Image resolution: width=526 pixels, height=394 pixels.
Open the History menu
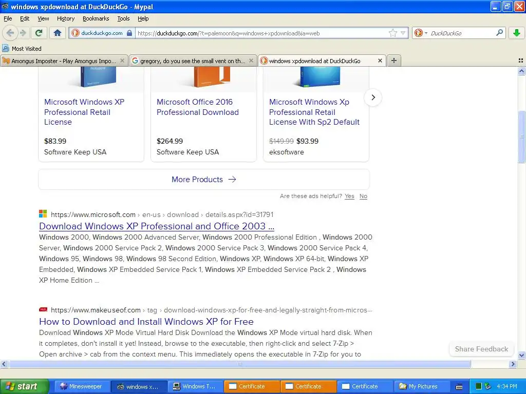66,18
